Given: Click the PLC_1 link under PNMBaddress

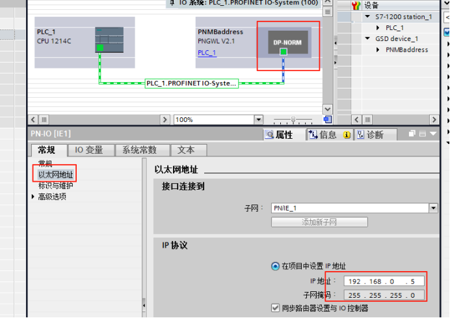Looking at the screenshot, I should point(207,53).
